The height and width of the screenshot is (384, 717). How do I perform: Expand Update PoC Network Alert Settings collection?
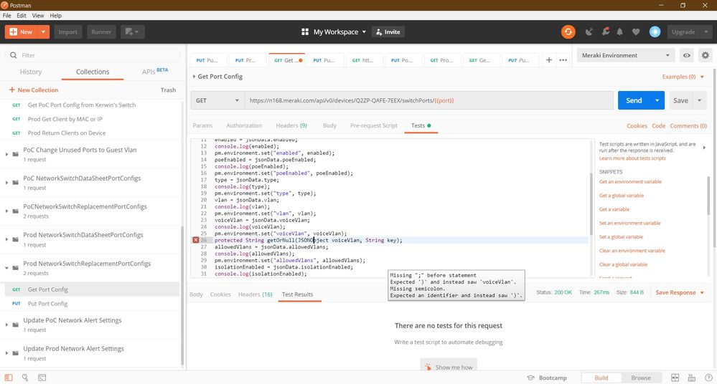tap(6, 325)
